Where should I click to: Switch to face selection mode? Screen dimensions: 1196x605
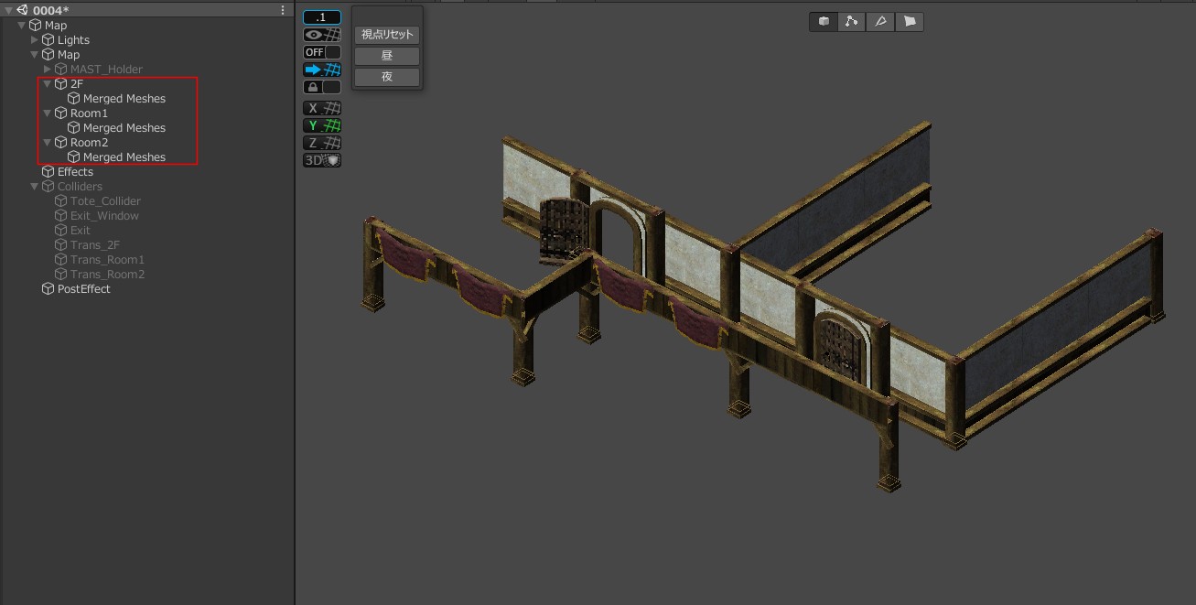click(910, 21)
